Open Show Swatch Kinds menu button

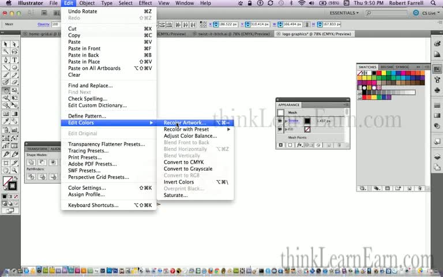click(x=377, y=188)
